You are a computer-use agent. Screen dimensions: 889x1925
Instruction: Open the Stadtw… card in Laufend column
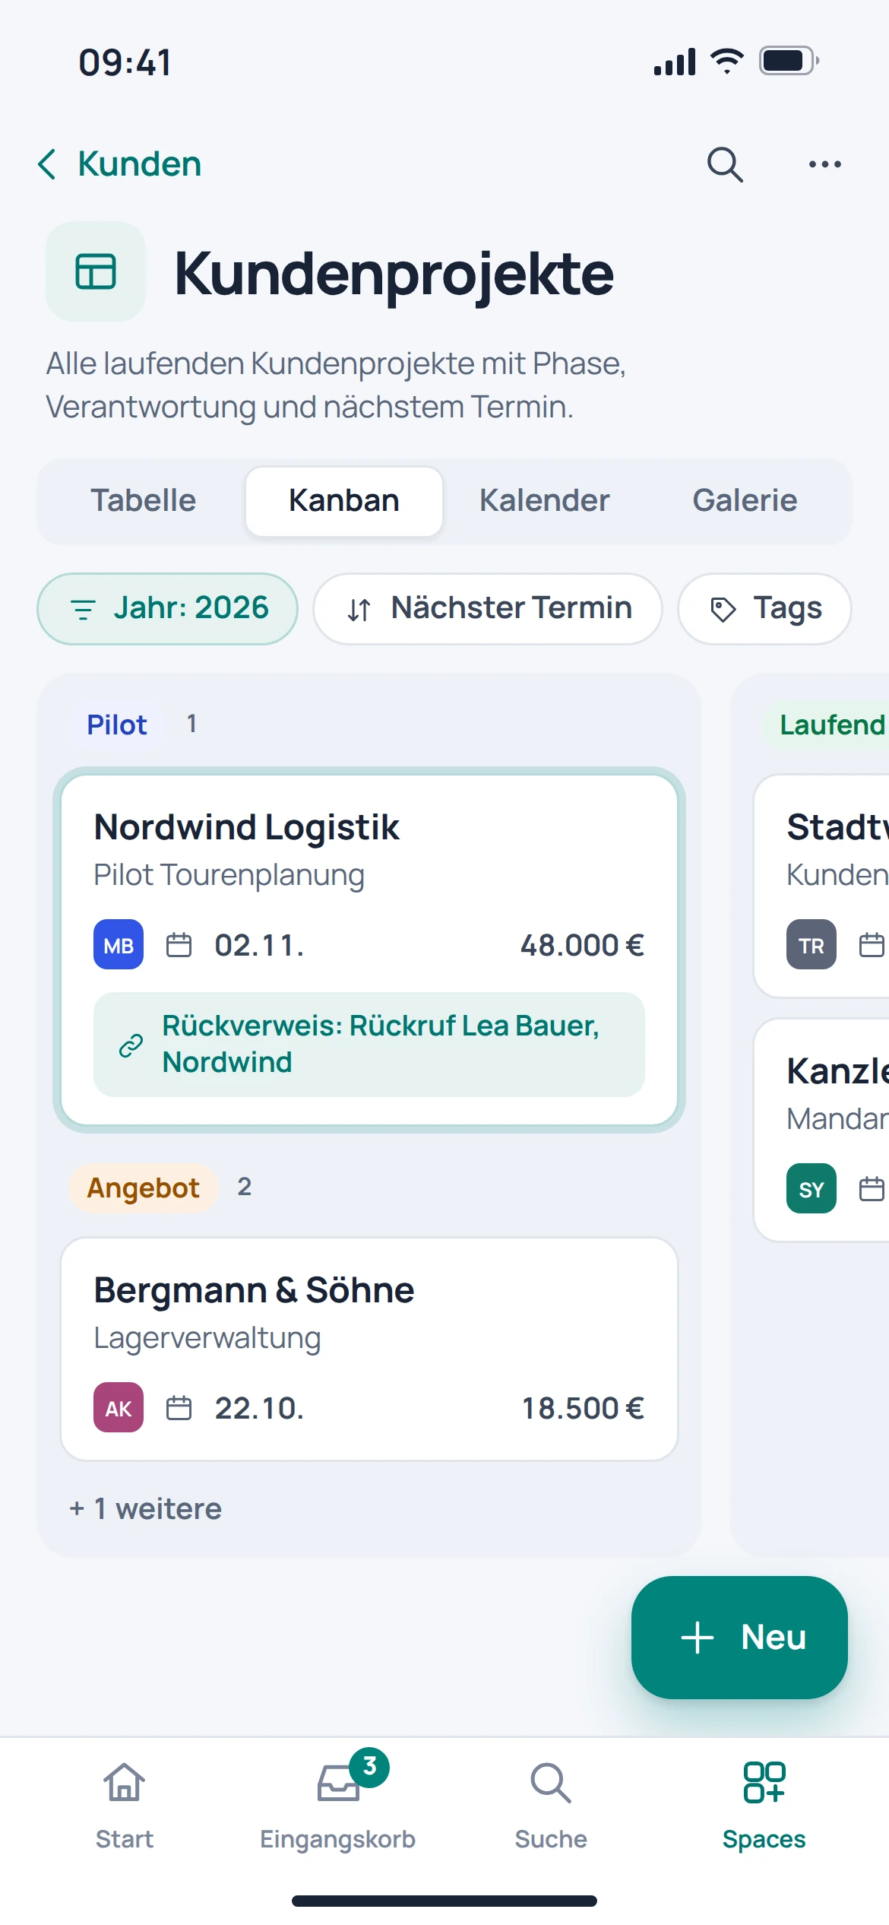822,886
